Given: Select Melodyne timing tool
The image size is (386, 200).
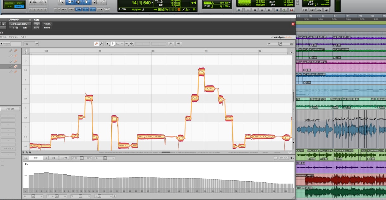Looking at the screenshot, I should [x=127, y=44].
